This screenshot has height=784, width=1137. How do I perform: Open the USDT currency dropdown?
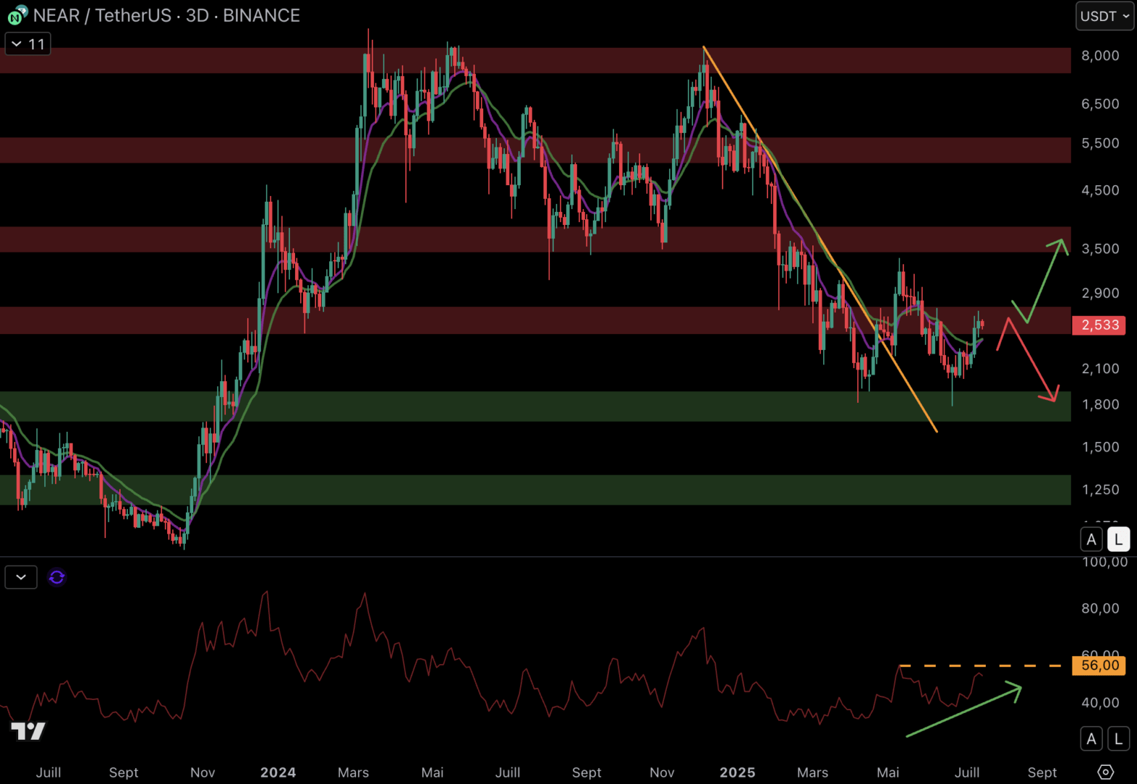pyautogui.click(x=1104, y=16)
